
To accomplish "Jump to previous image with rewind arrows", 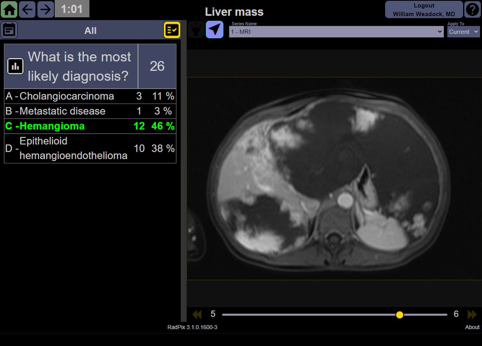I will pos(197,314).
